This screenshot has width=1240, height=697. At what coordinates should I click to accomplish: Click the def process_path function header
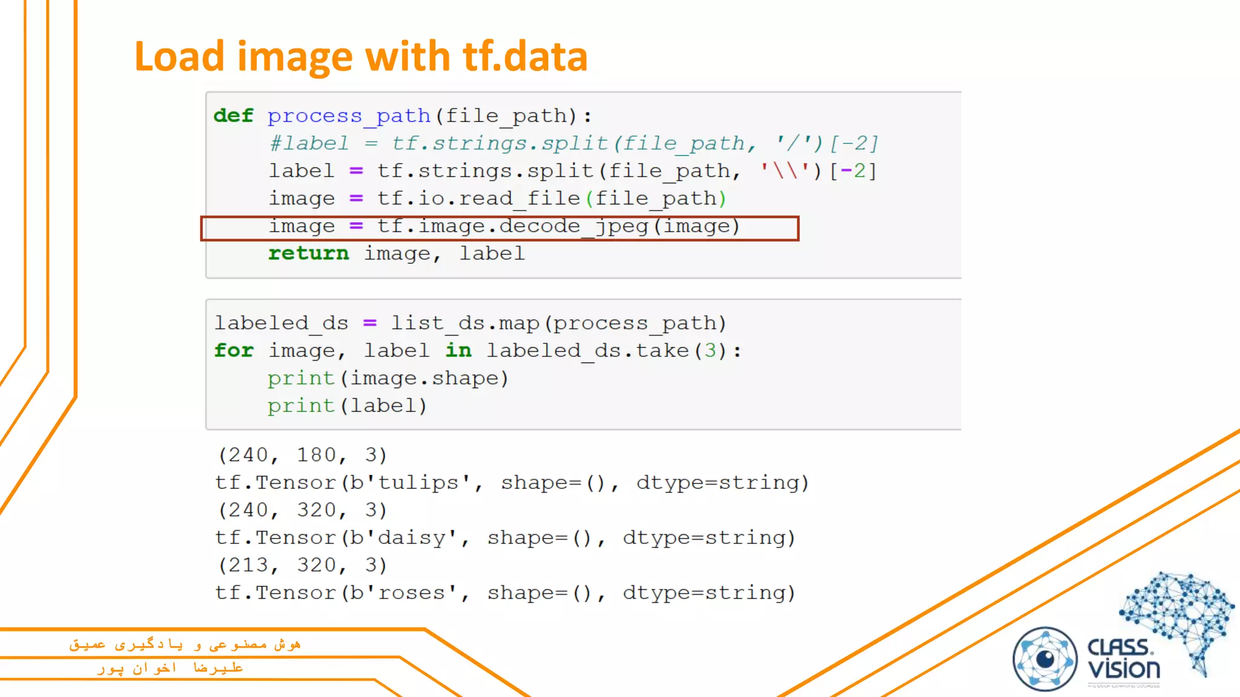[x=403, y=116]
